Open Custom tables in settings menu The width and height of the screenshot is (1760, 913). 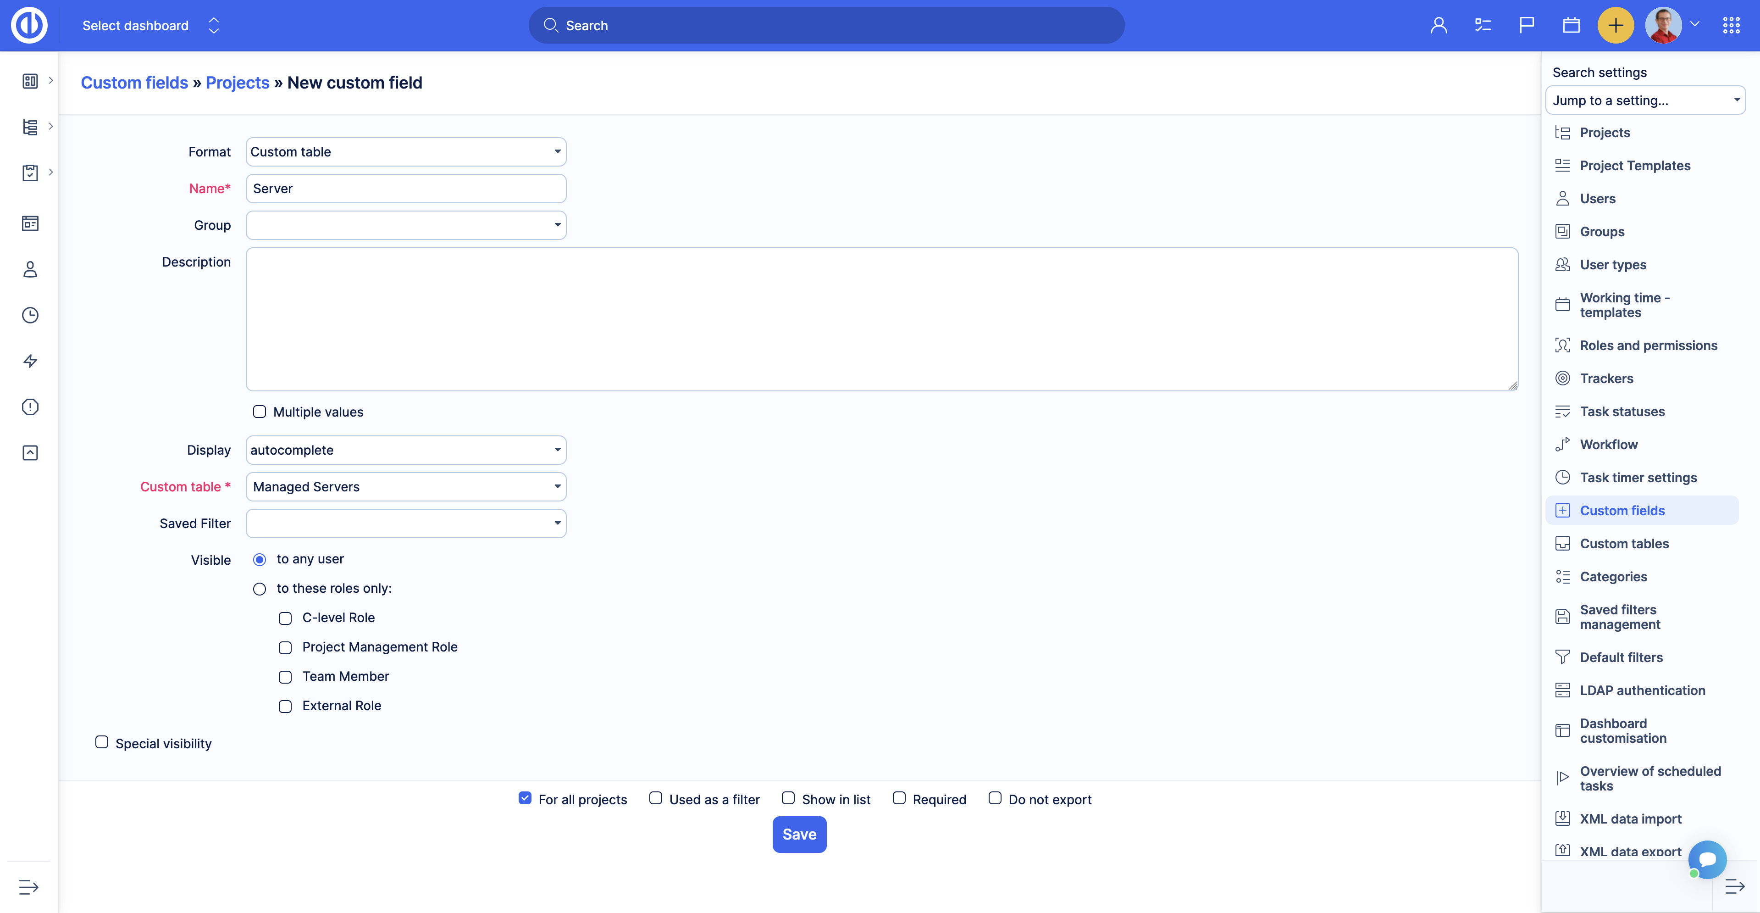pyautogui.click(x=1624, y=544)
